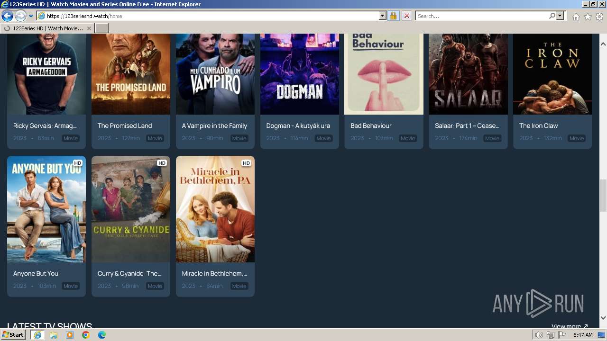The image size is (607, 341).
Task: Open The Promised Land poster
Action: pos(131,74)
